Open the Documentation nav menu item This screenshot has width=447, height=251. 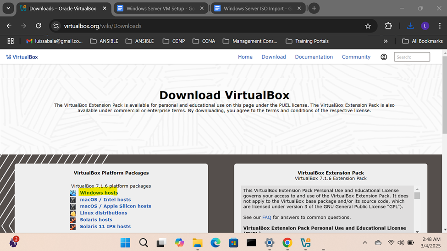coord(314,57)
